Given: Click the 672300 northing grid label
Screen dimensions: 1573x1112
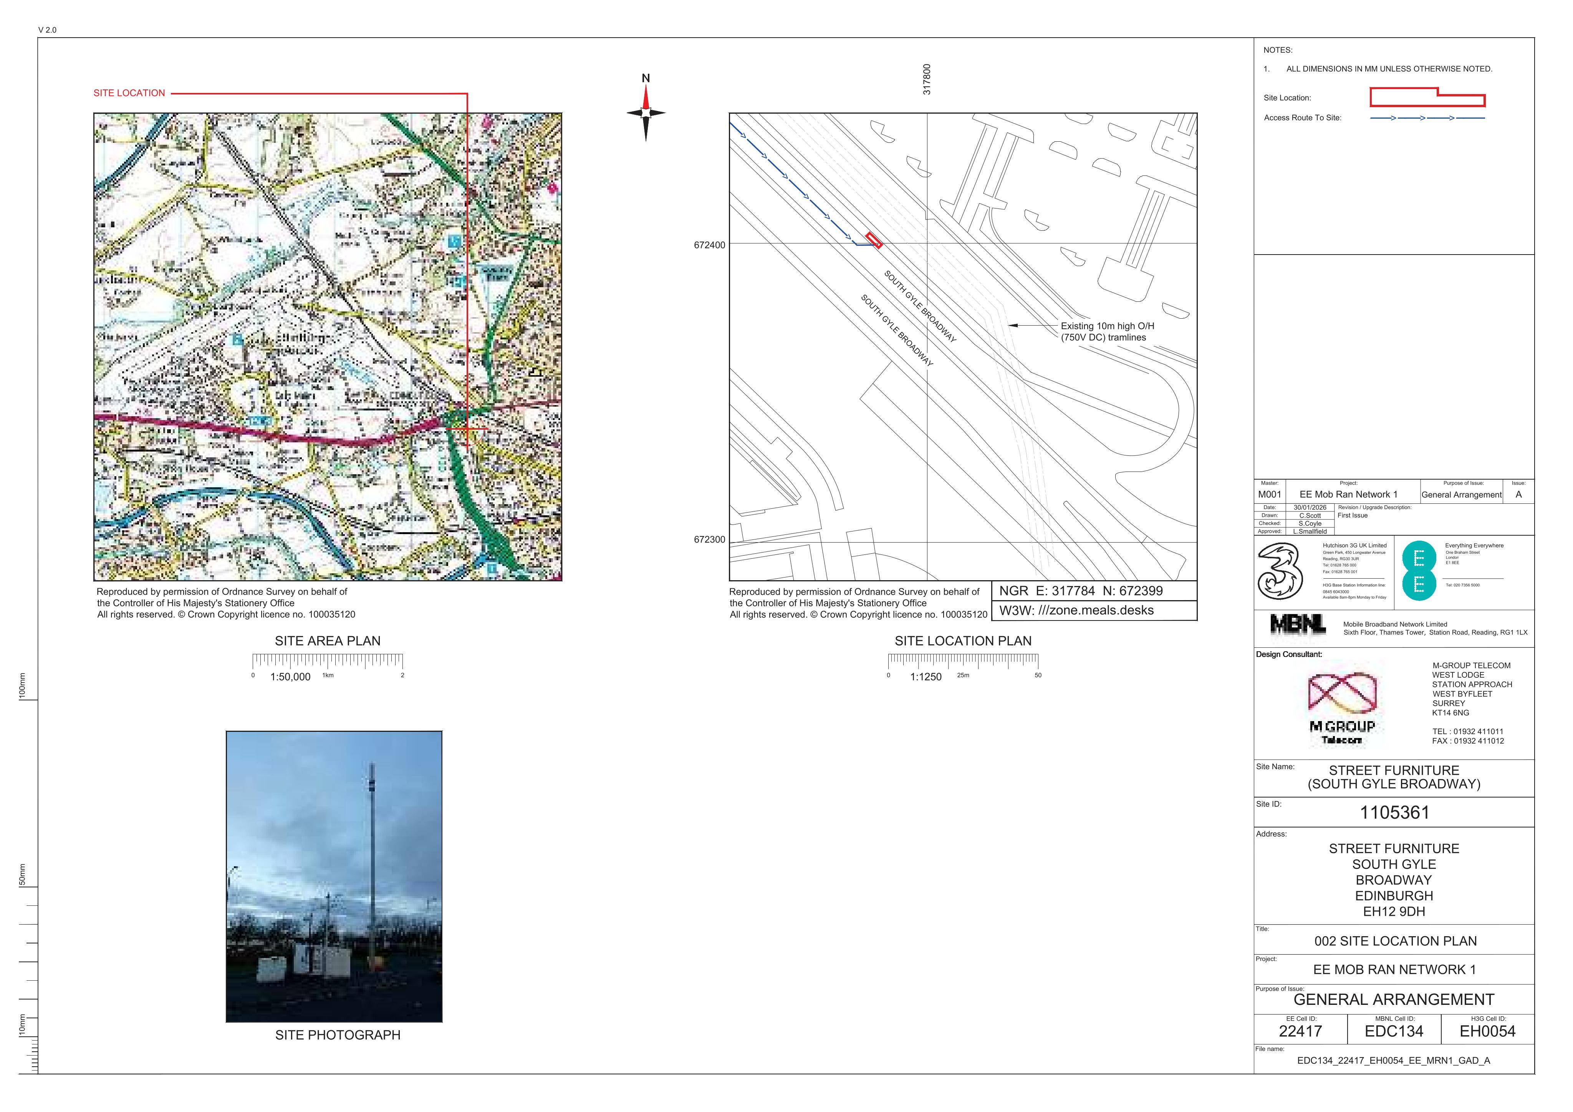Looking at the screenshot, I should click(709, 539).
